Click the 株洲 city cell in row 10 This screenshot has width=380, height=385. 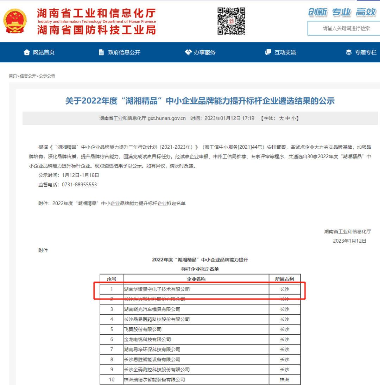tap(284, 380)
